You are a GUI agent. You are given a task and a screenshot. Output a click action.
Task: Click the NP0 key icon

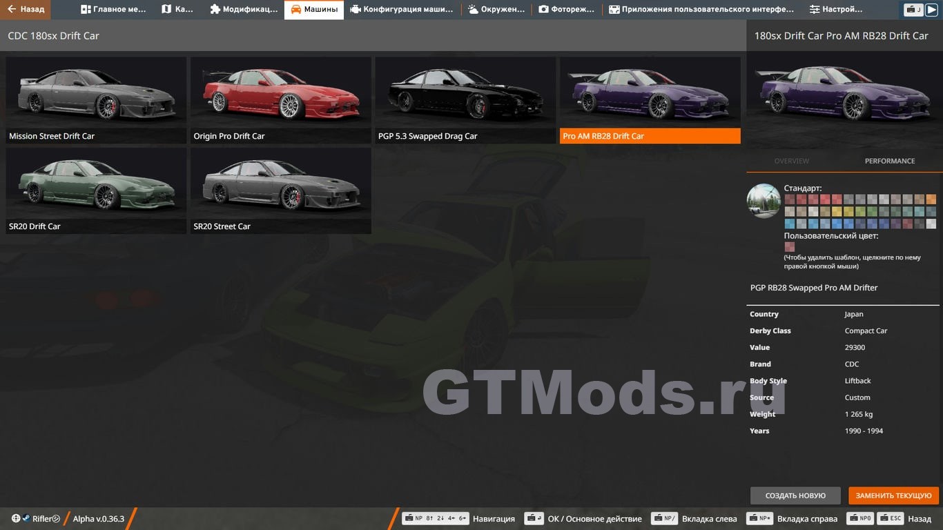[x=862, y=519]
